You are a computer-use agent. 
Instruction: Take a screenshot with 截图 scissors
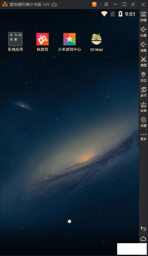[x=143, y=62]
